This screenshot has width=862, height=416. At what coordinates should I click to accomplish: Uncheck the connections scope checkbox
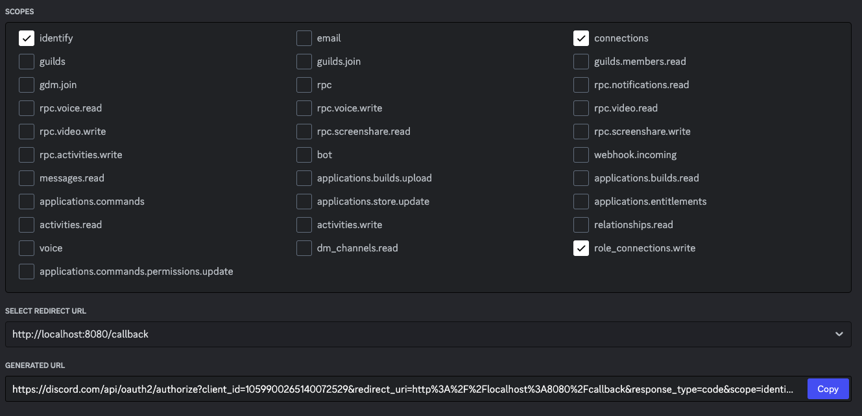coord(581,38)
